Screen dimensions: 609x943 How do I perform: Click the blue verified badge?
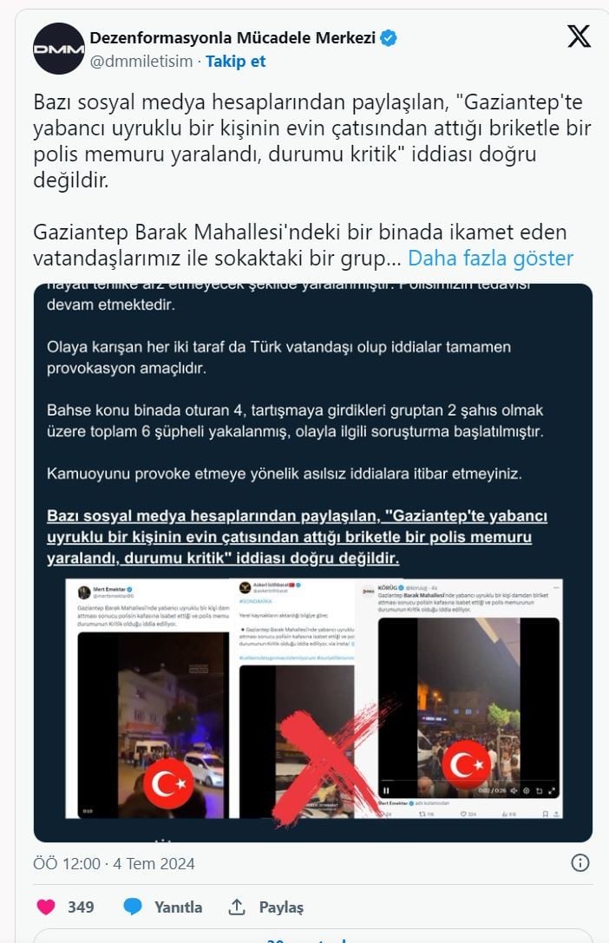389,38
